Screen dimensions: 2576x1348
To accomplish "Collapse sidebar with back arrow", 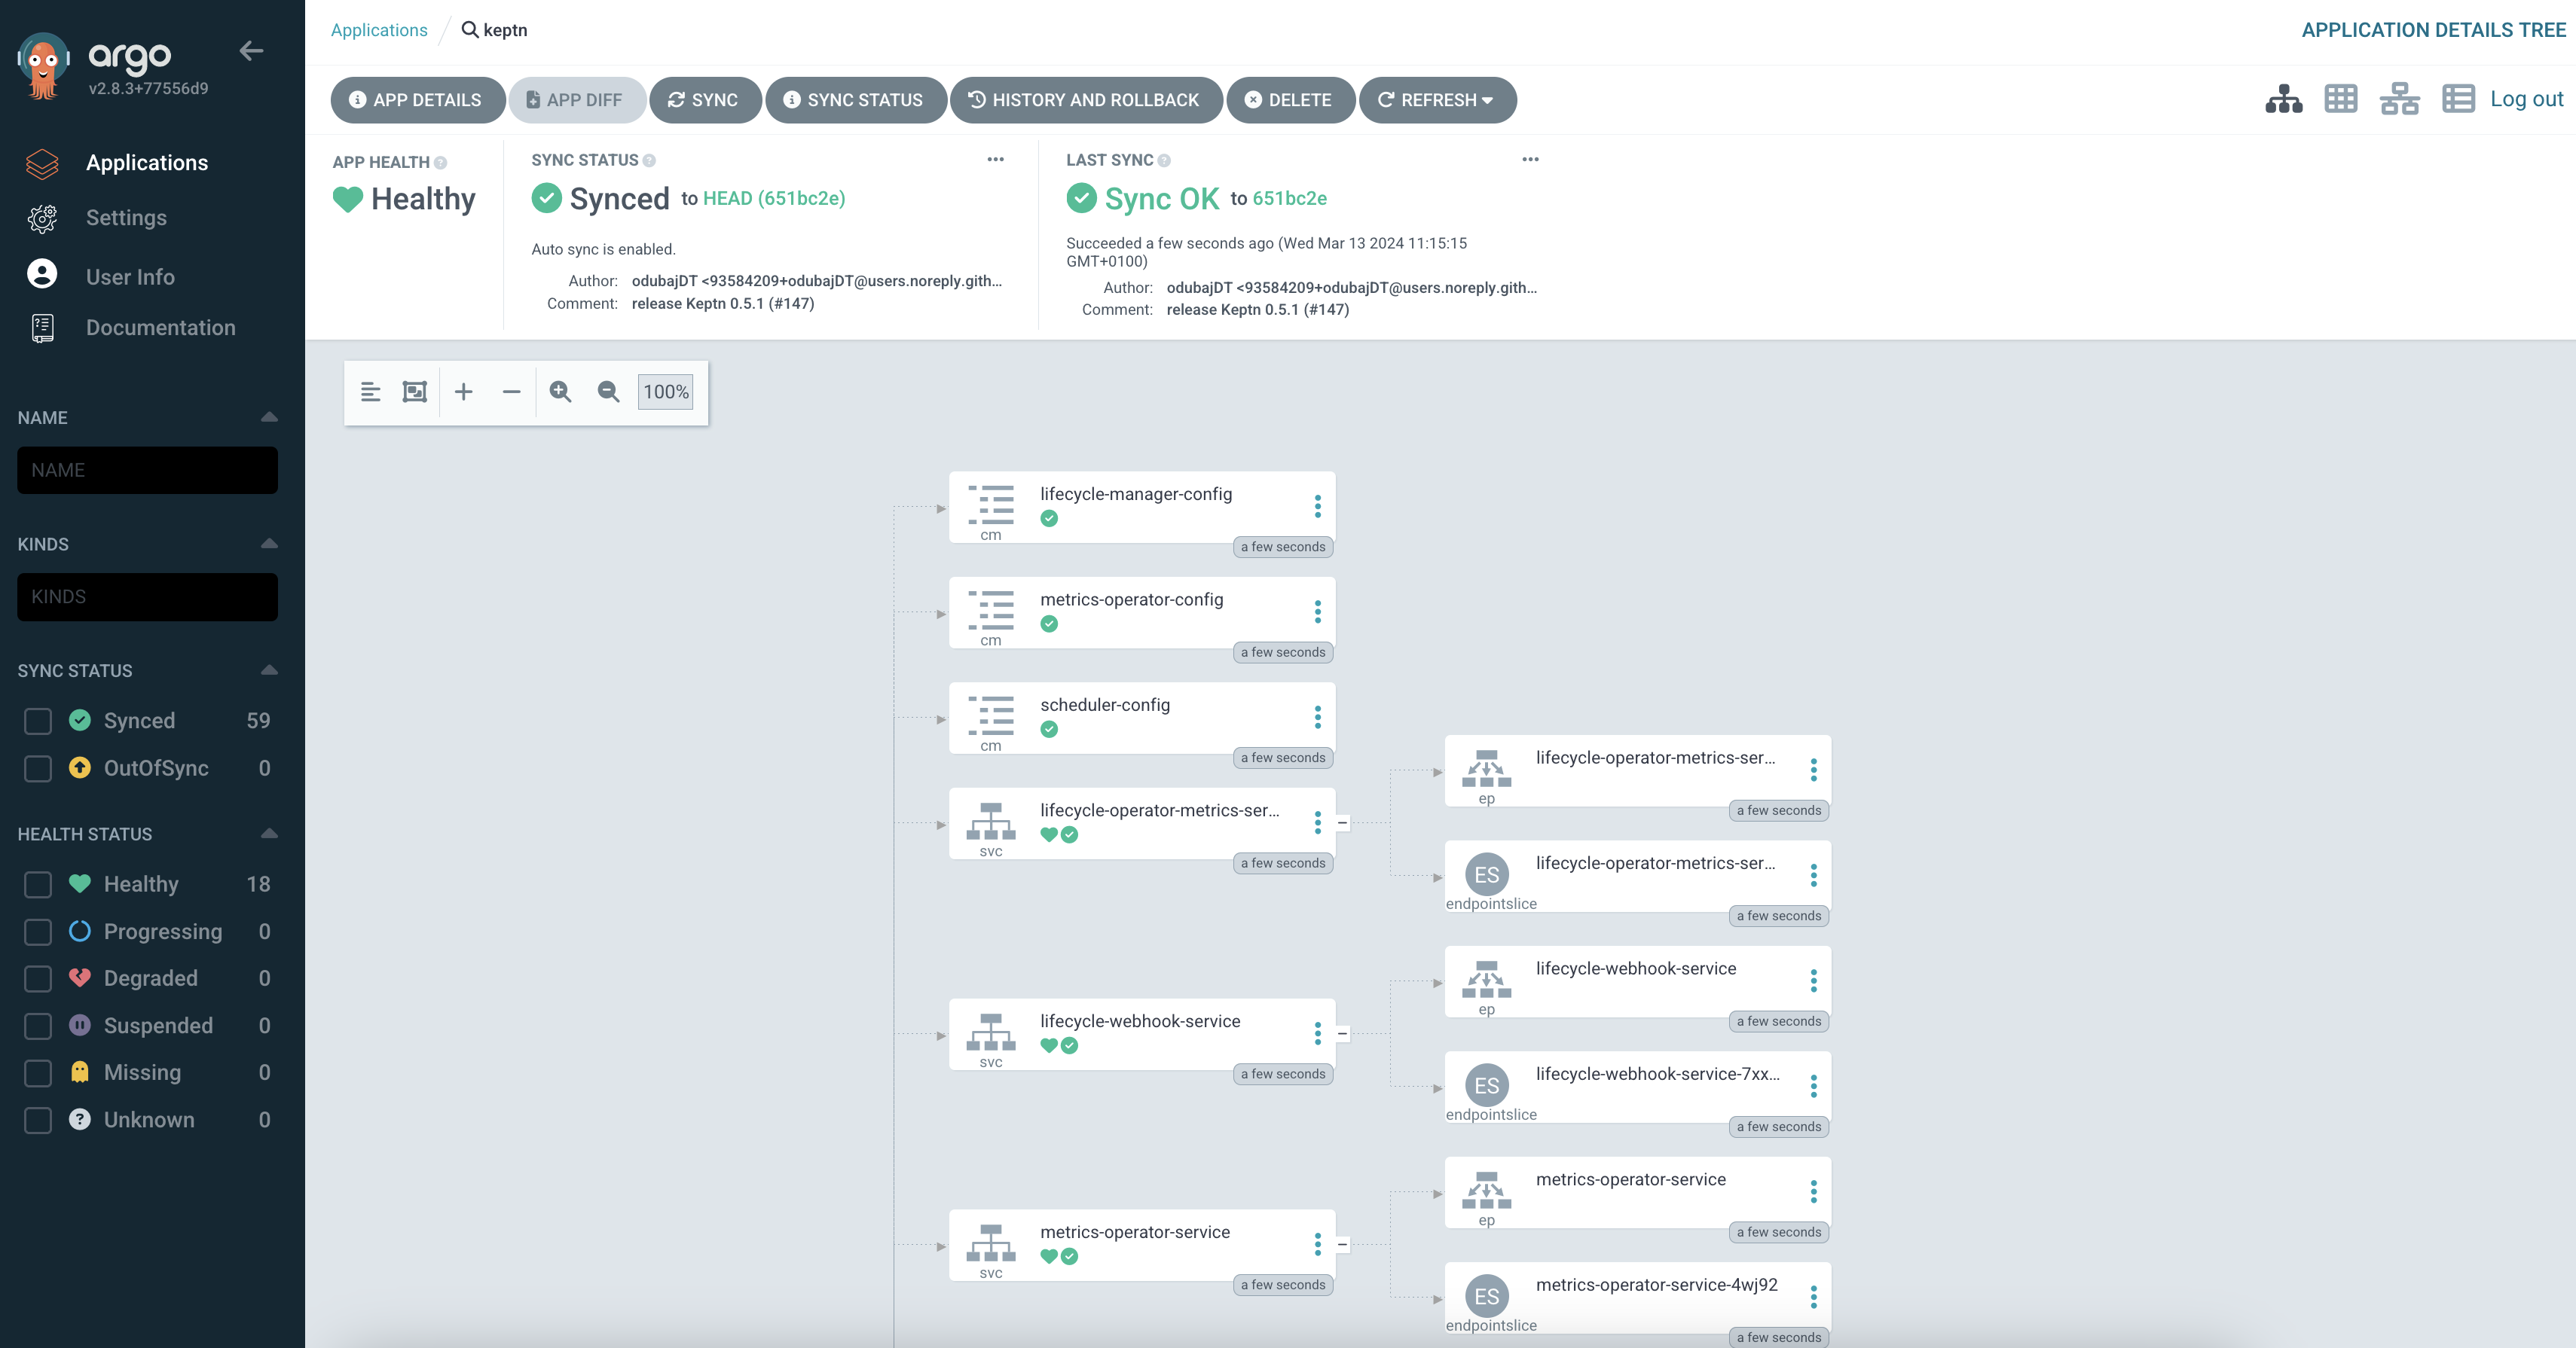I will click(x=251, y=51).
